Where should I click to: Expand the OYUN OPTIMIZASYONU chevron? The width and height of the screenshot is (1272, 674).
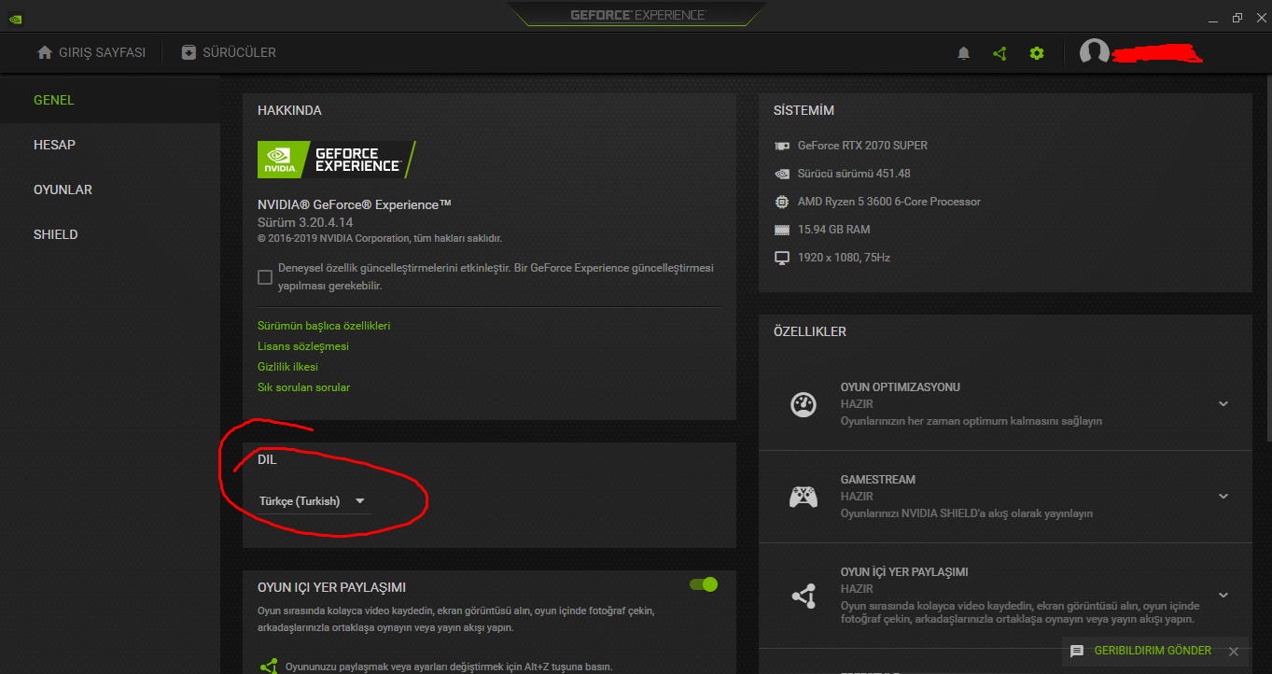click(x=1223, y=404)
